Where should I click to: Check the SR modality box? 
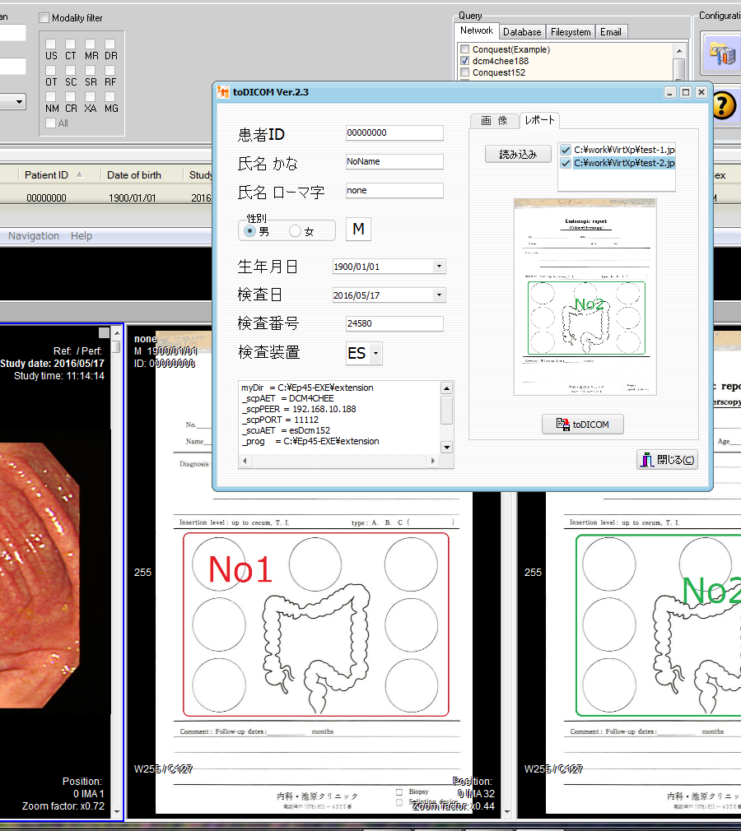coord(91,71)
